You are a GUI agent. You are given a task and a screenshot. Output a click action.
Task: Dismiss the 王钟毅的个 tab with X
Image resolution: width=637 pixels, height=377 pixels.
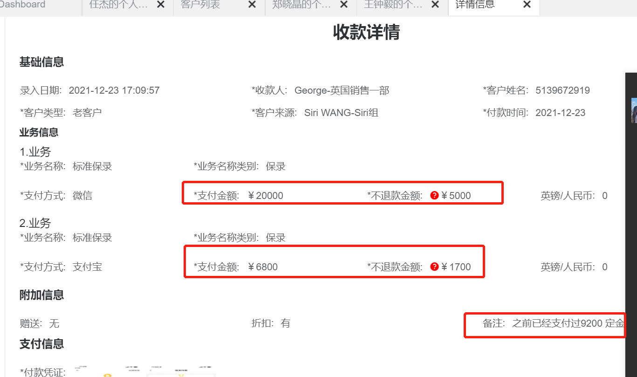[x=435, y=5]
